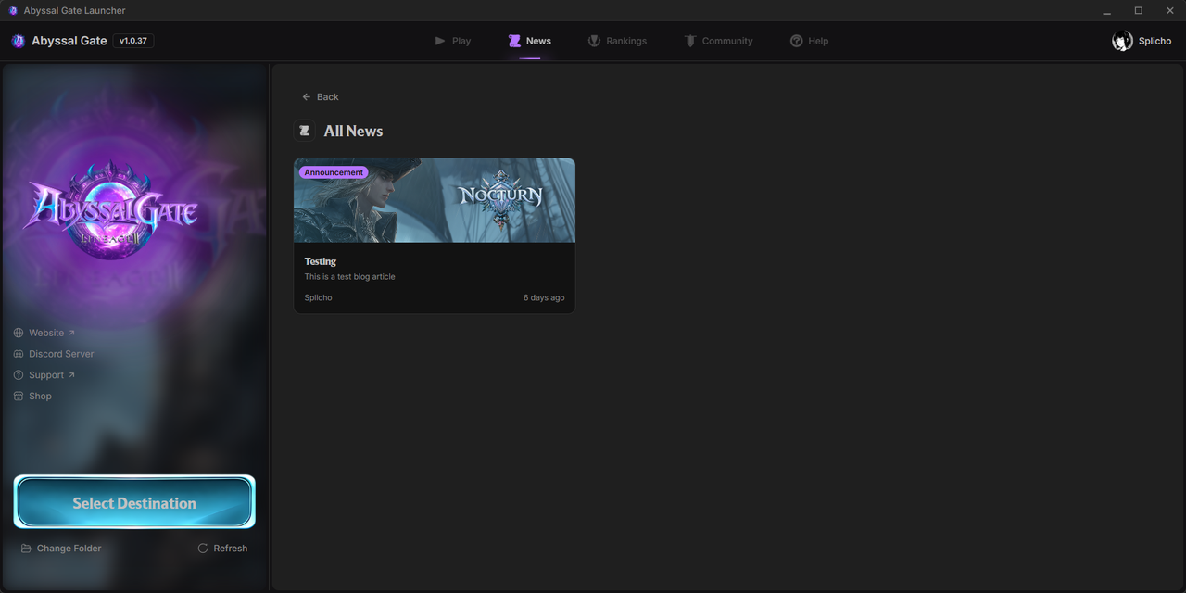Open the Play tab

tap(453, 41)
